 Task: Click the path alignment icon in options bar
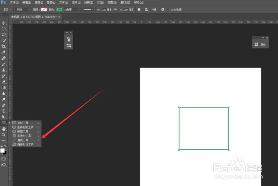tap(147, 10)
